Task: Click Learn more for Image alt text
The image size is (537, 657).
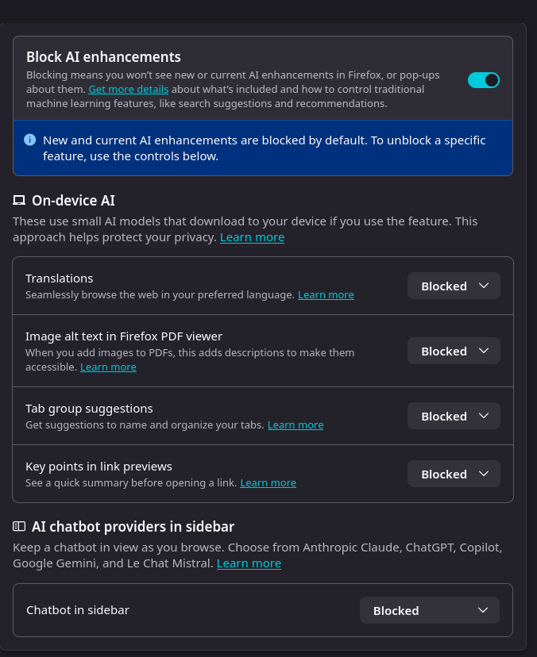Action: coord(108,367)
